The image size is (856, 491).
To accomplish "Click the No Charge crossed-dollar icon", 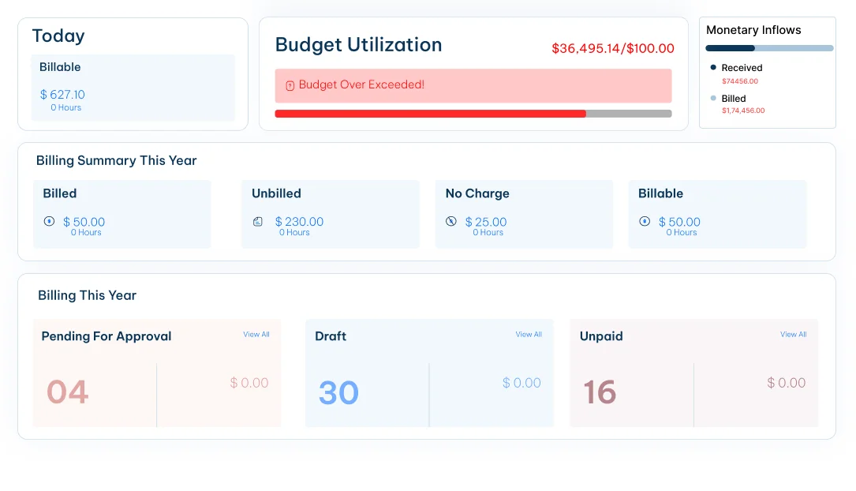I will tap(451, 221).
